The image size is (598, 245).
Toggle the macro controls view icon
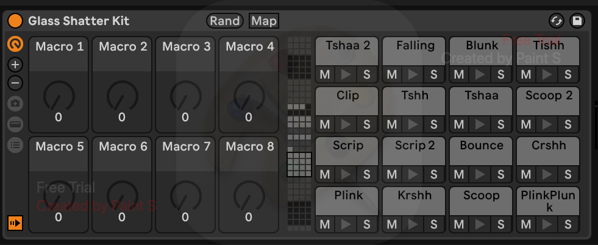pyautogui.click(x=16, y=44)
